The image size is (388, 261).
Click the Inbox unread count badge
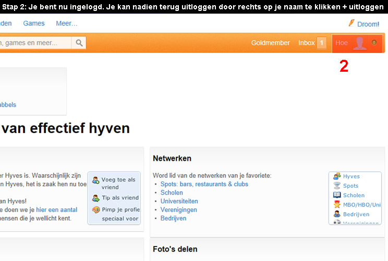321,43
